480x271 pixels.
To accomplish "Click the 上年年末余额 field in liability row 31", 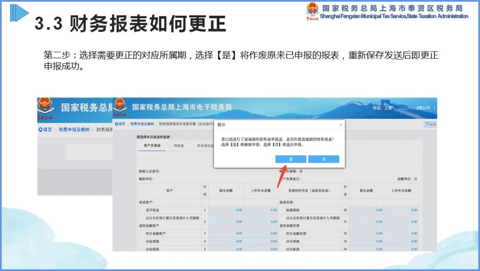I will [x=401, y=222].
